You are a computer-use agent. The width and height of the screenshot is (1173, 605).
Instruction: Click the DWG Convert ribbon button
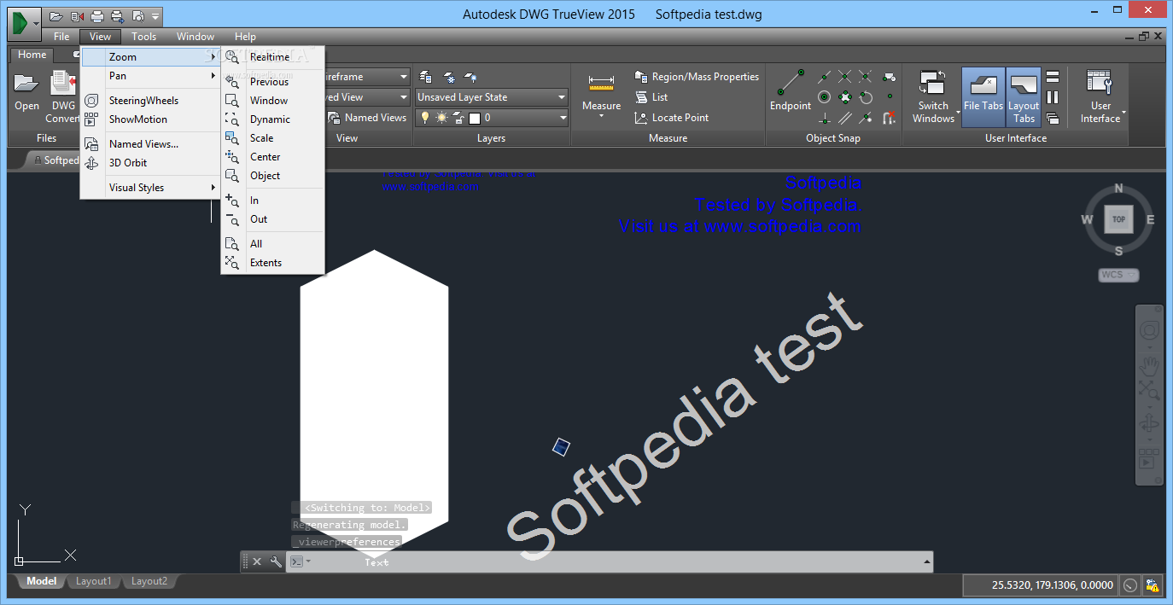62,96
